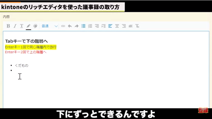The image size is (212, 119).
Task: Click the heading Tabキーで下の階層へ
Action: coord(26,41)
